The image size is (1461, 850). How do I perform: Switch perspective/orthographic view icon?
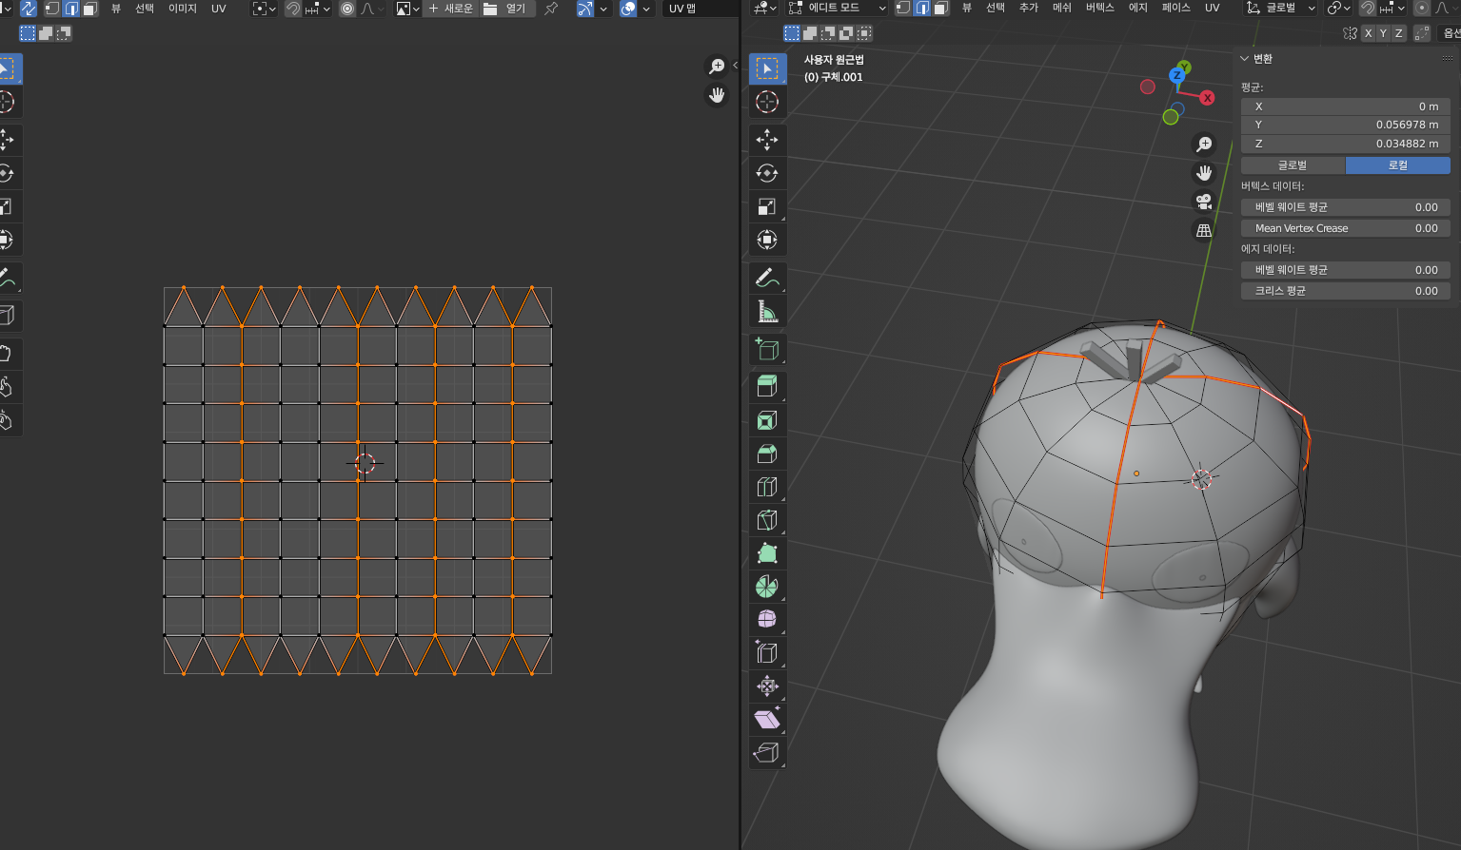[1204, 230]
